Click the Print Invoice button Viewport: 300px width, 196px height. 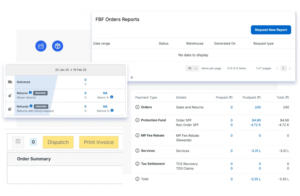[x=99, y=142]
